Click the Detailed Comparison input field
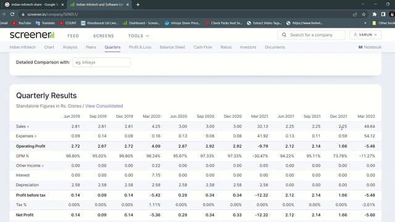The width and height of the screenshot is (395, 222). [x=101, y=62]
